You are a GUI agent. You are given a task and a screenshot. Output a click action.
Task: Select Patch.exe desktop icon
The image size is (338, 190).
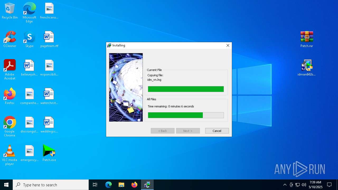49,154
